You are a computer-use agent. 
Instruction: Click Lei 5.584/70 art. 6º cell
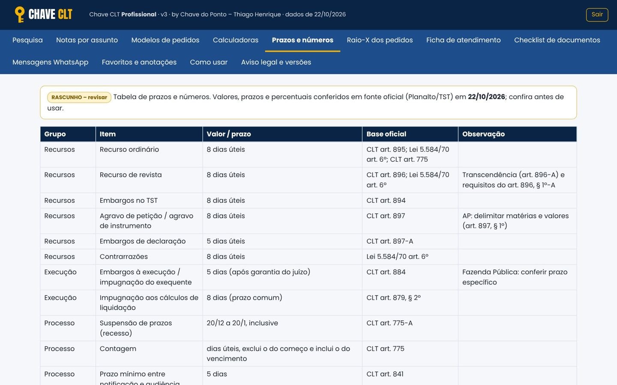point(410,257)
